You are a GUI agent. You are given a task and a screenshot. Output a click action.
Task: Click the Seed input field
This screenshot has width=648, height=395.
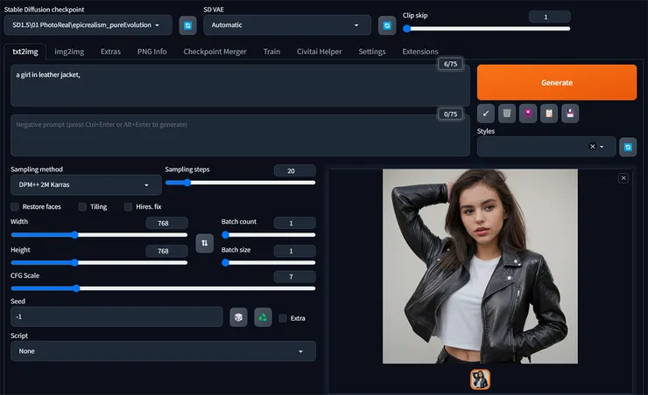coord(116,316)
